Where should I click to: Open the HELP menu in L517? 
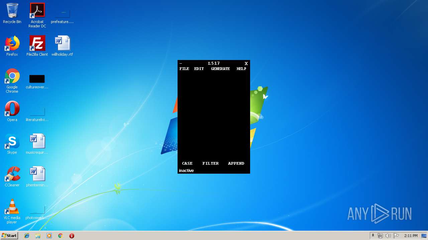point(241,69)
